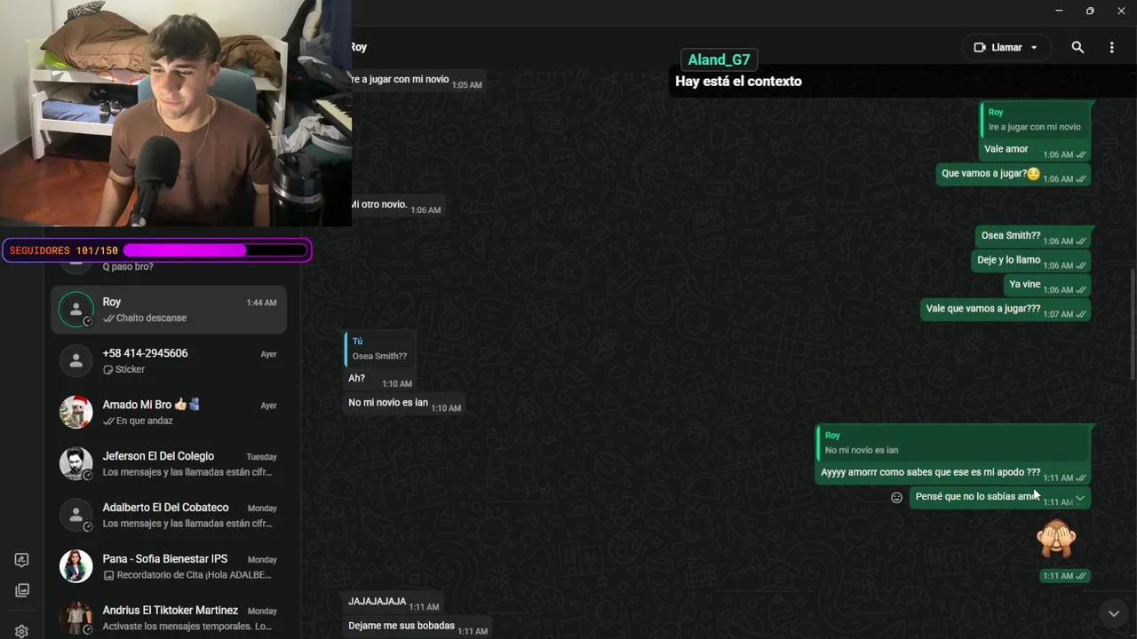Viewport: 1137px width, 639px height.
Task: Click the 'Ya vine' message bubble
Action: [1046, 285]
